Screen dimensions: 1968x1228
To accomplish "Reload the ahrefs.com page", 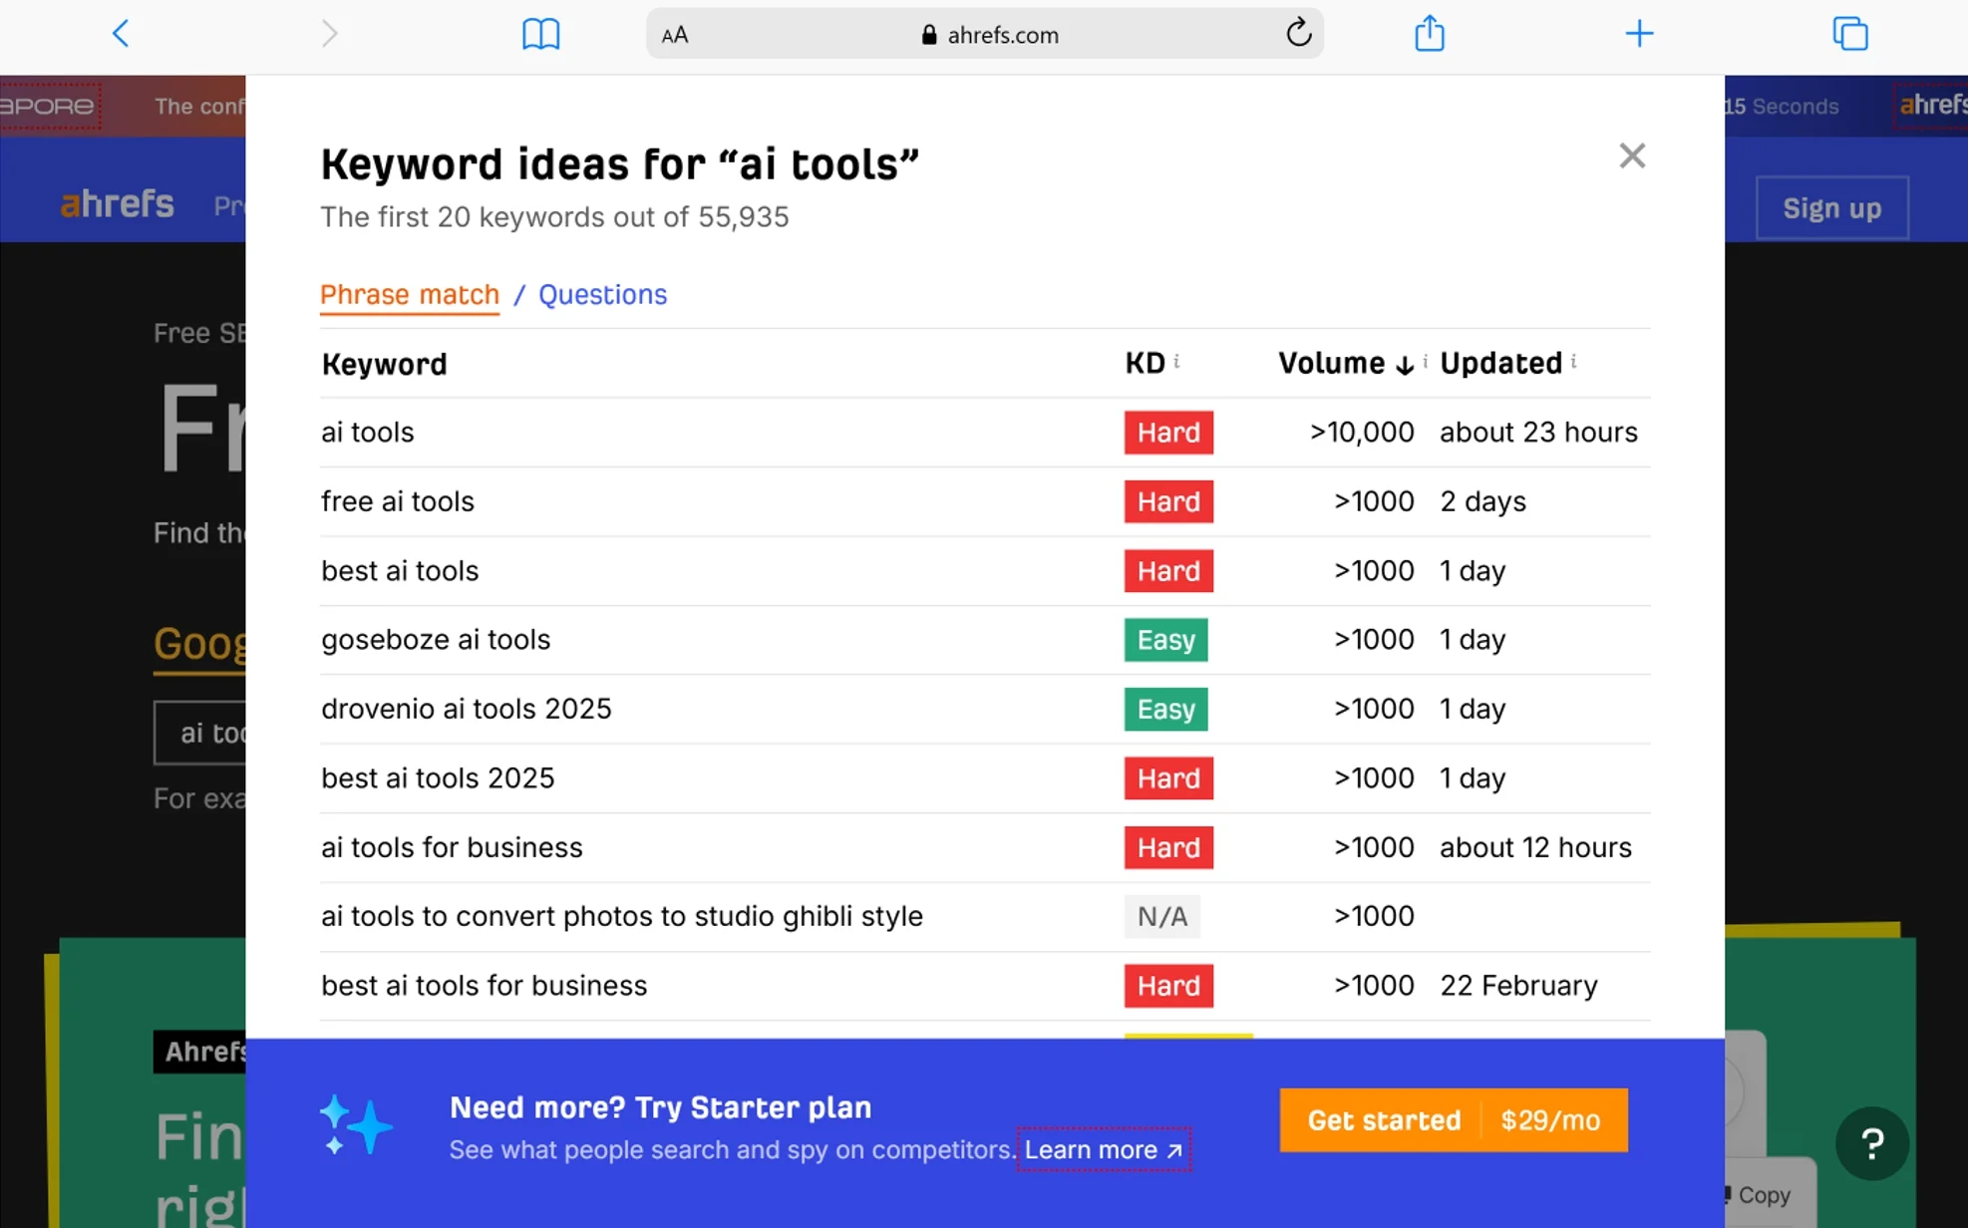I will tap(1297, 33).
